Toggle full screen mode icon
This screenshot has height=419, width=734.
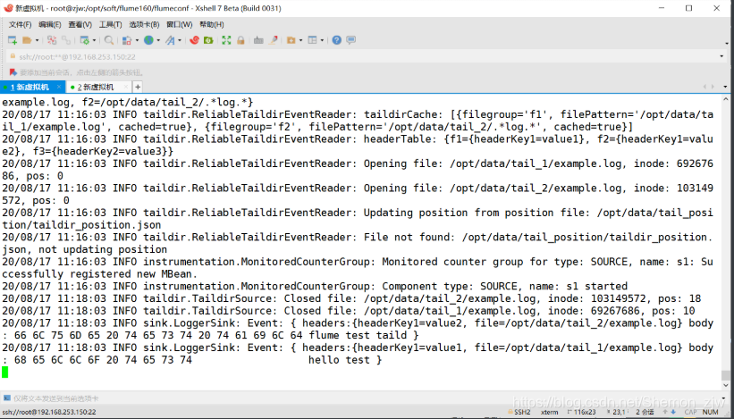click(226, 41)
